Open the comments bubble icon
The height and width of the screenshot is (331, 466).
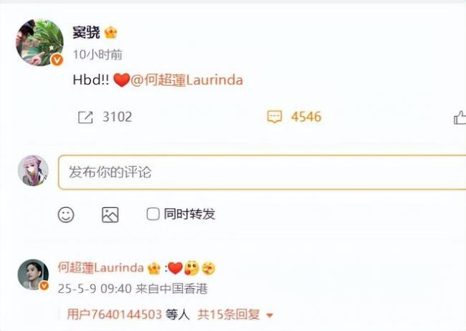275,117
